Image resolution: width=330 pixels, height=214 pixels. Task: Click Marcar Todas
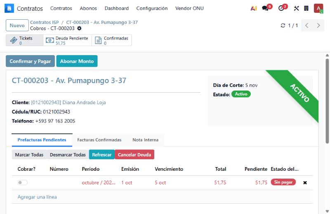[x=29, y=155]
